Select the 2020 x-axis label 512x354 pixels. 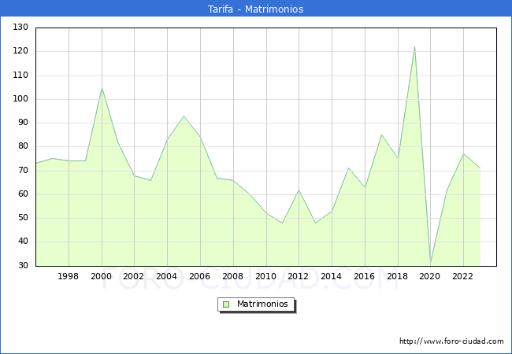tap(430, 276)
